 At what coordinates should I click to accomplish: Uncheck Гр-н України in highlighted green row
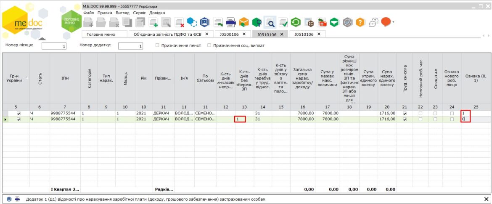click(x=19, y=119)
